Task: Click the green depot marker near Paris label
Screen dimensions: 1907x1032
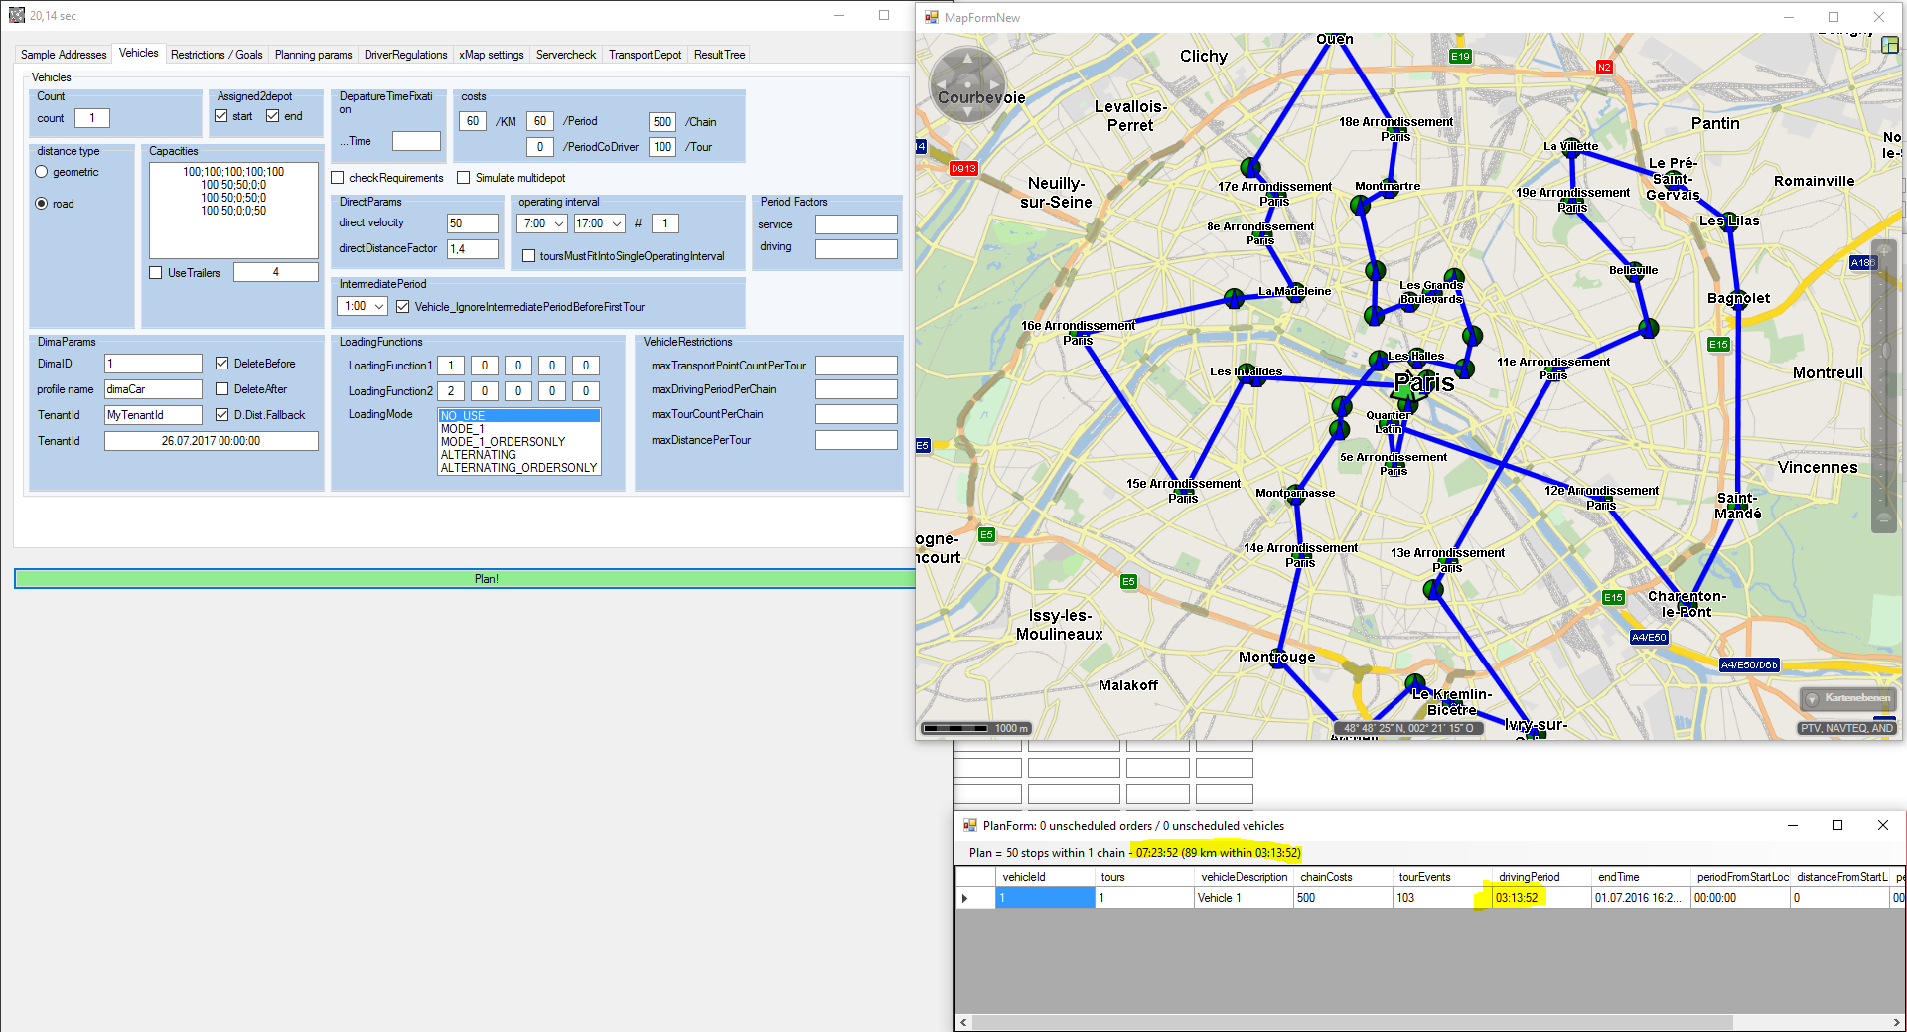Action: pos(1406,391)
